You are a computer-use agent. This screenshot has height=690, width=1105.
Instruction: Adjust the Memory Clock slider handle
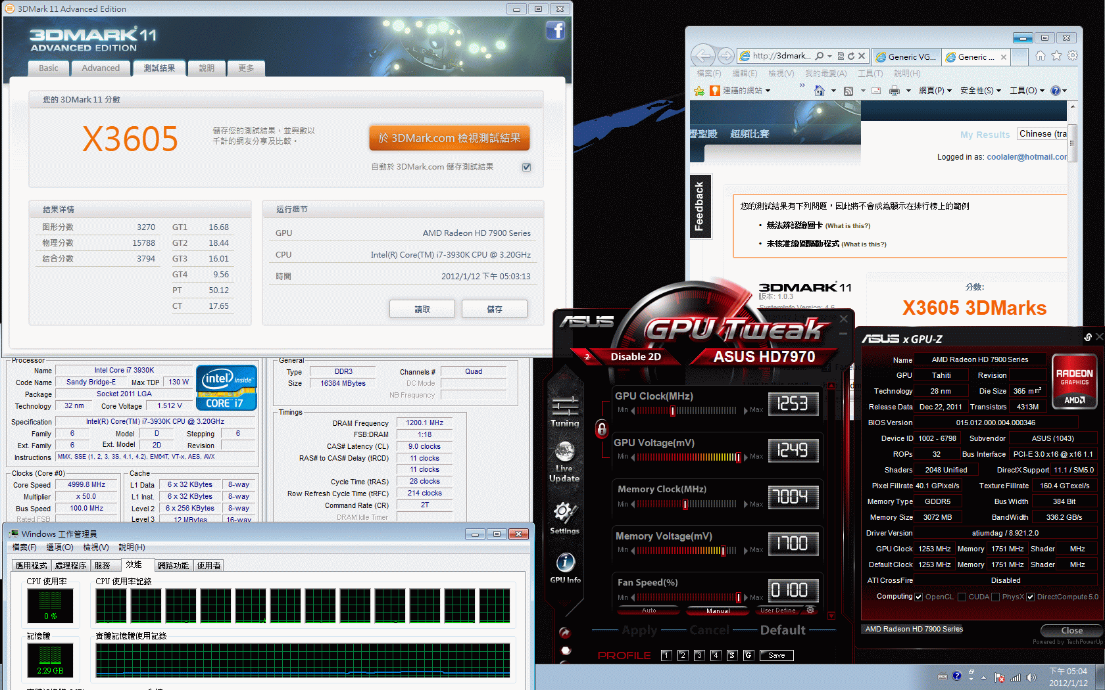pyautogui.click(x=685, y=504)
